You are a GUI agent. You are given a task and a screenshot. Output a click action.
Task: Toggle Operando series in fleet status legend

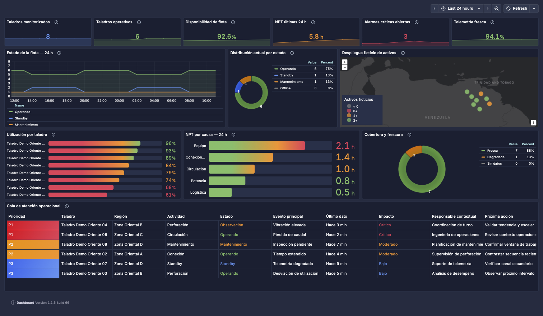point(22,112)
